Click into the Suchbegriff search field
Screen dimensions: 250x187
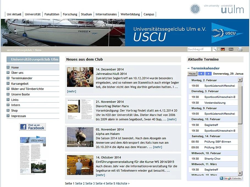[199, 49]
